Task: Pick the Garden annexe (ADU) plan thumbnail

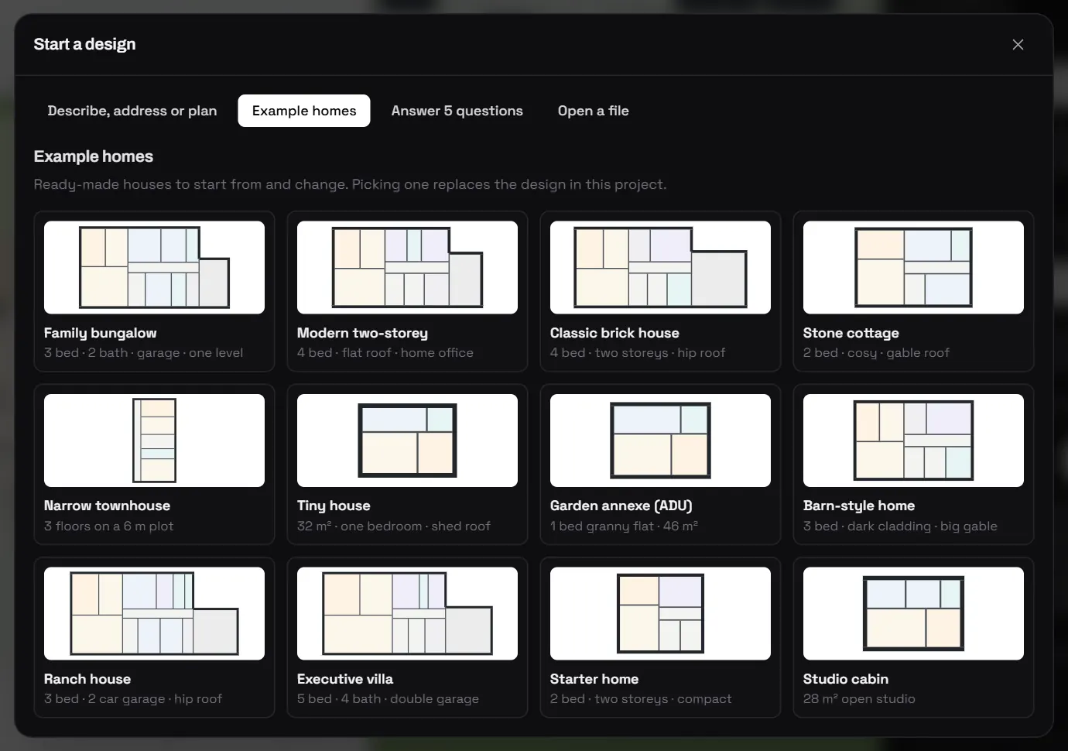Action: click(660, 441)
